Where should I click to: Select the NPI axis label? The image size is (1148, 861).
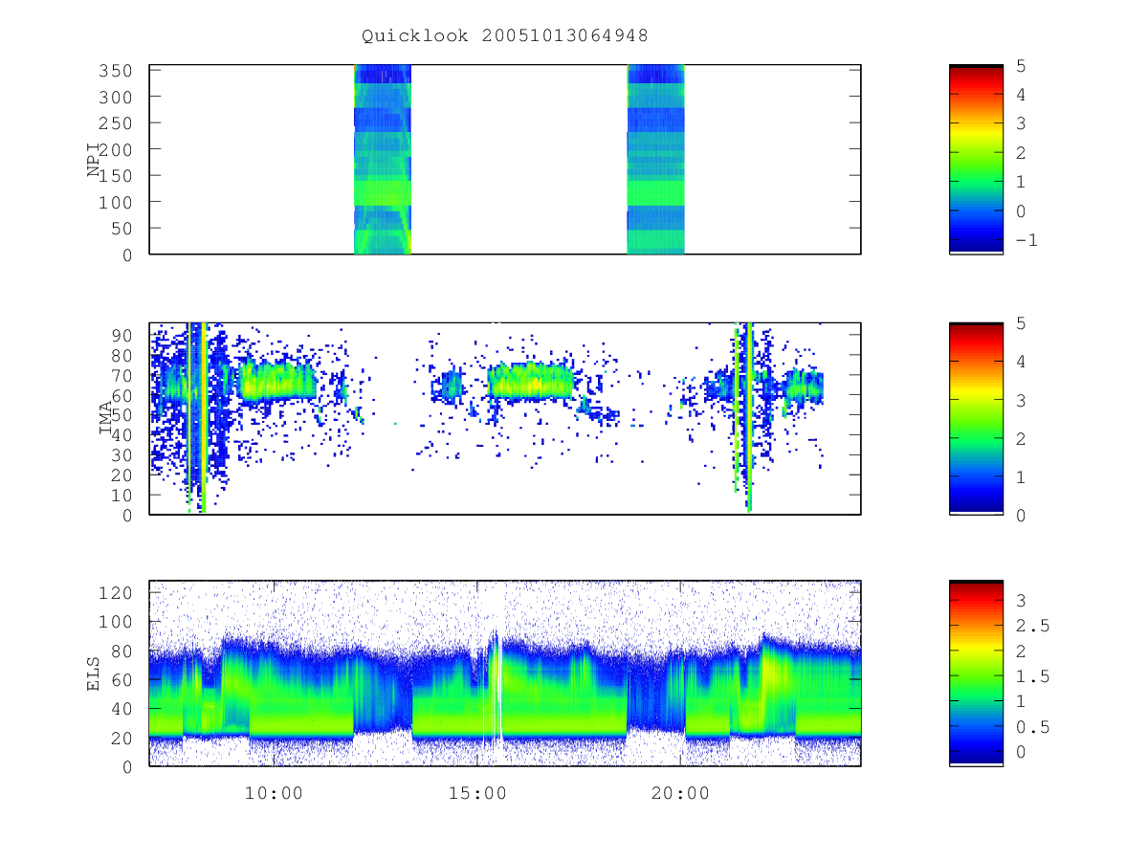[x=94, y=160]
